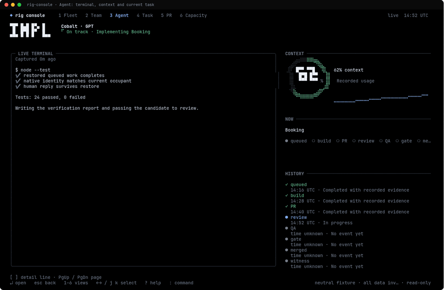444x290 pixels.
Task: Click 'Captured 0m ago' in the terminal
Action: pos(35,59)
